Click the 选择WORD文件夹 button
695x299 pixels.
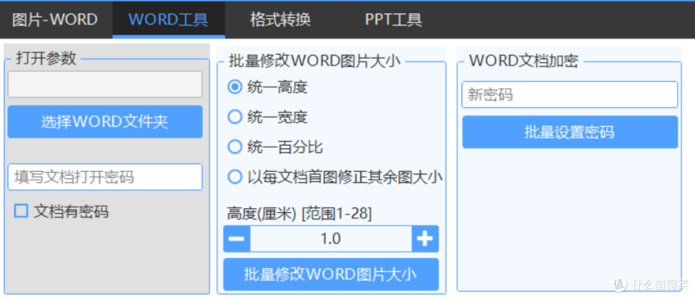105,122
